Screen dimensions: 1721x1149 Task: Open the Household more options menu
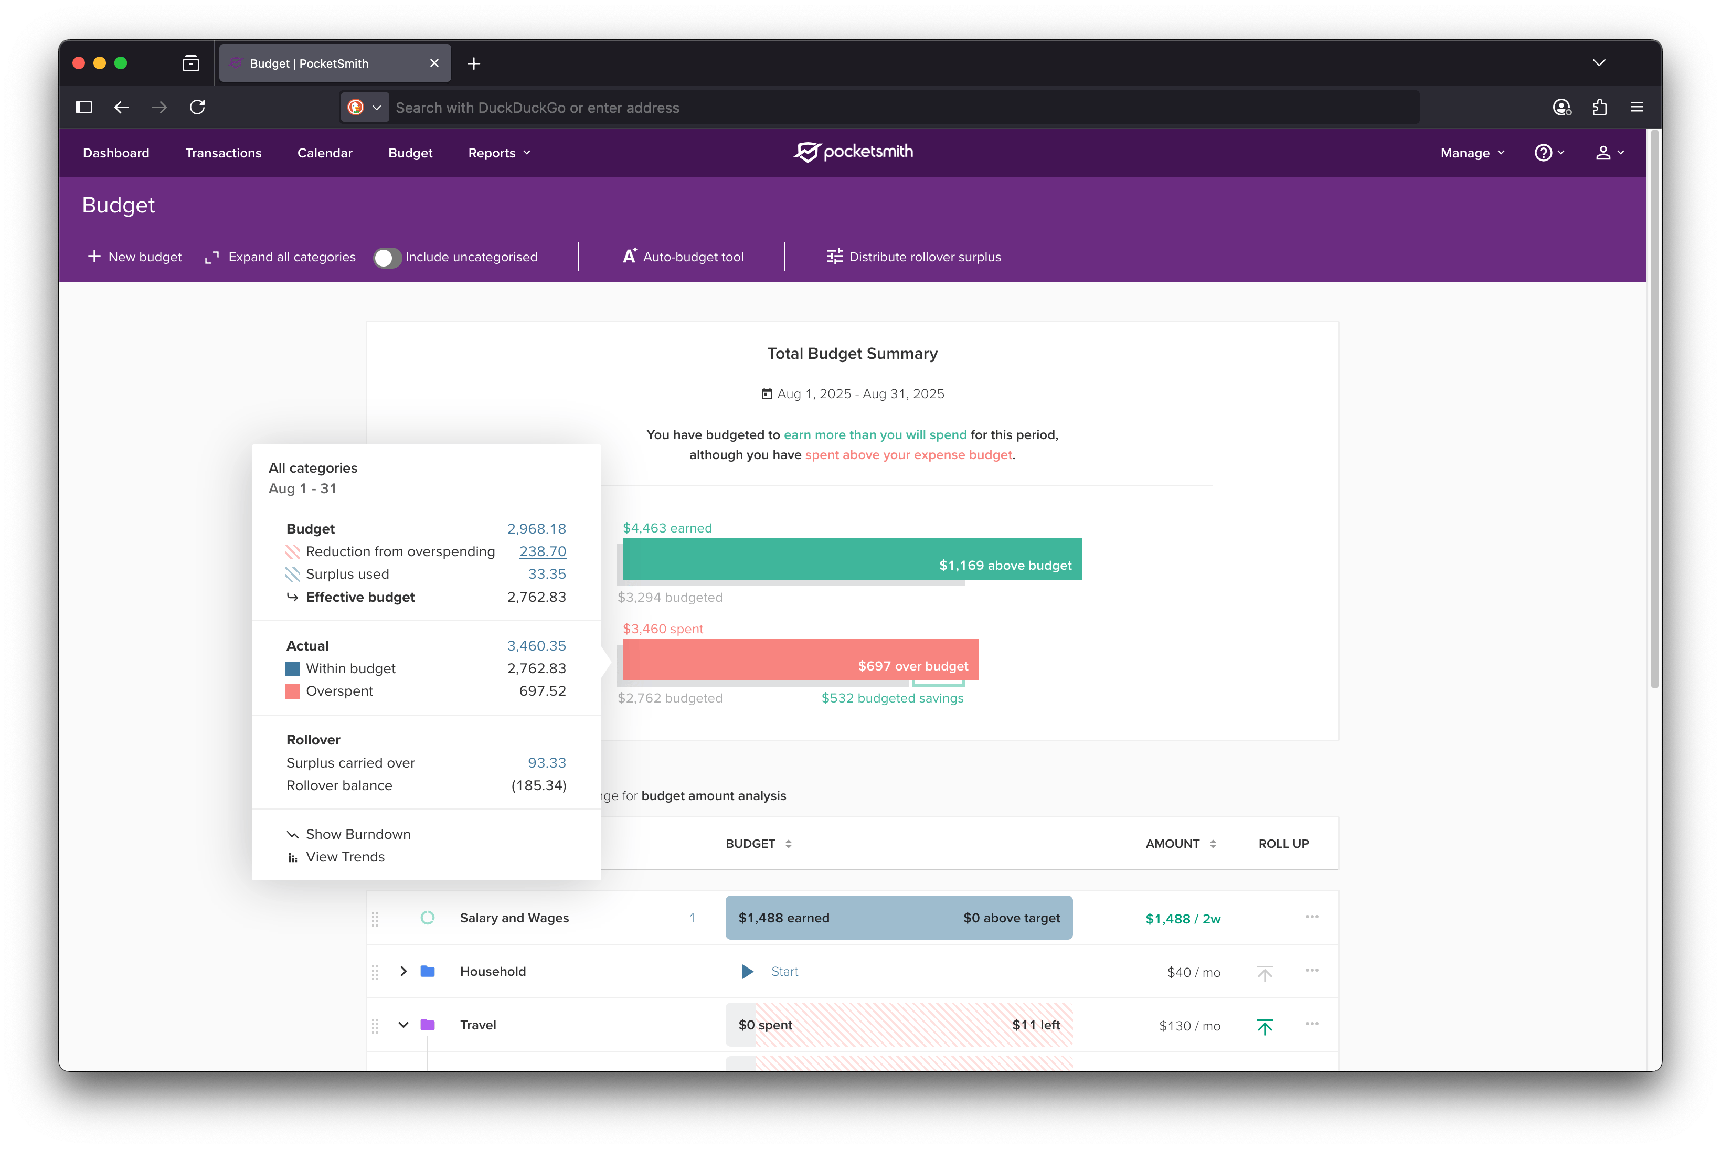(x=1311, y=970)
